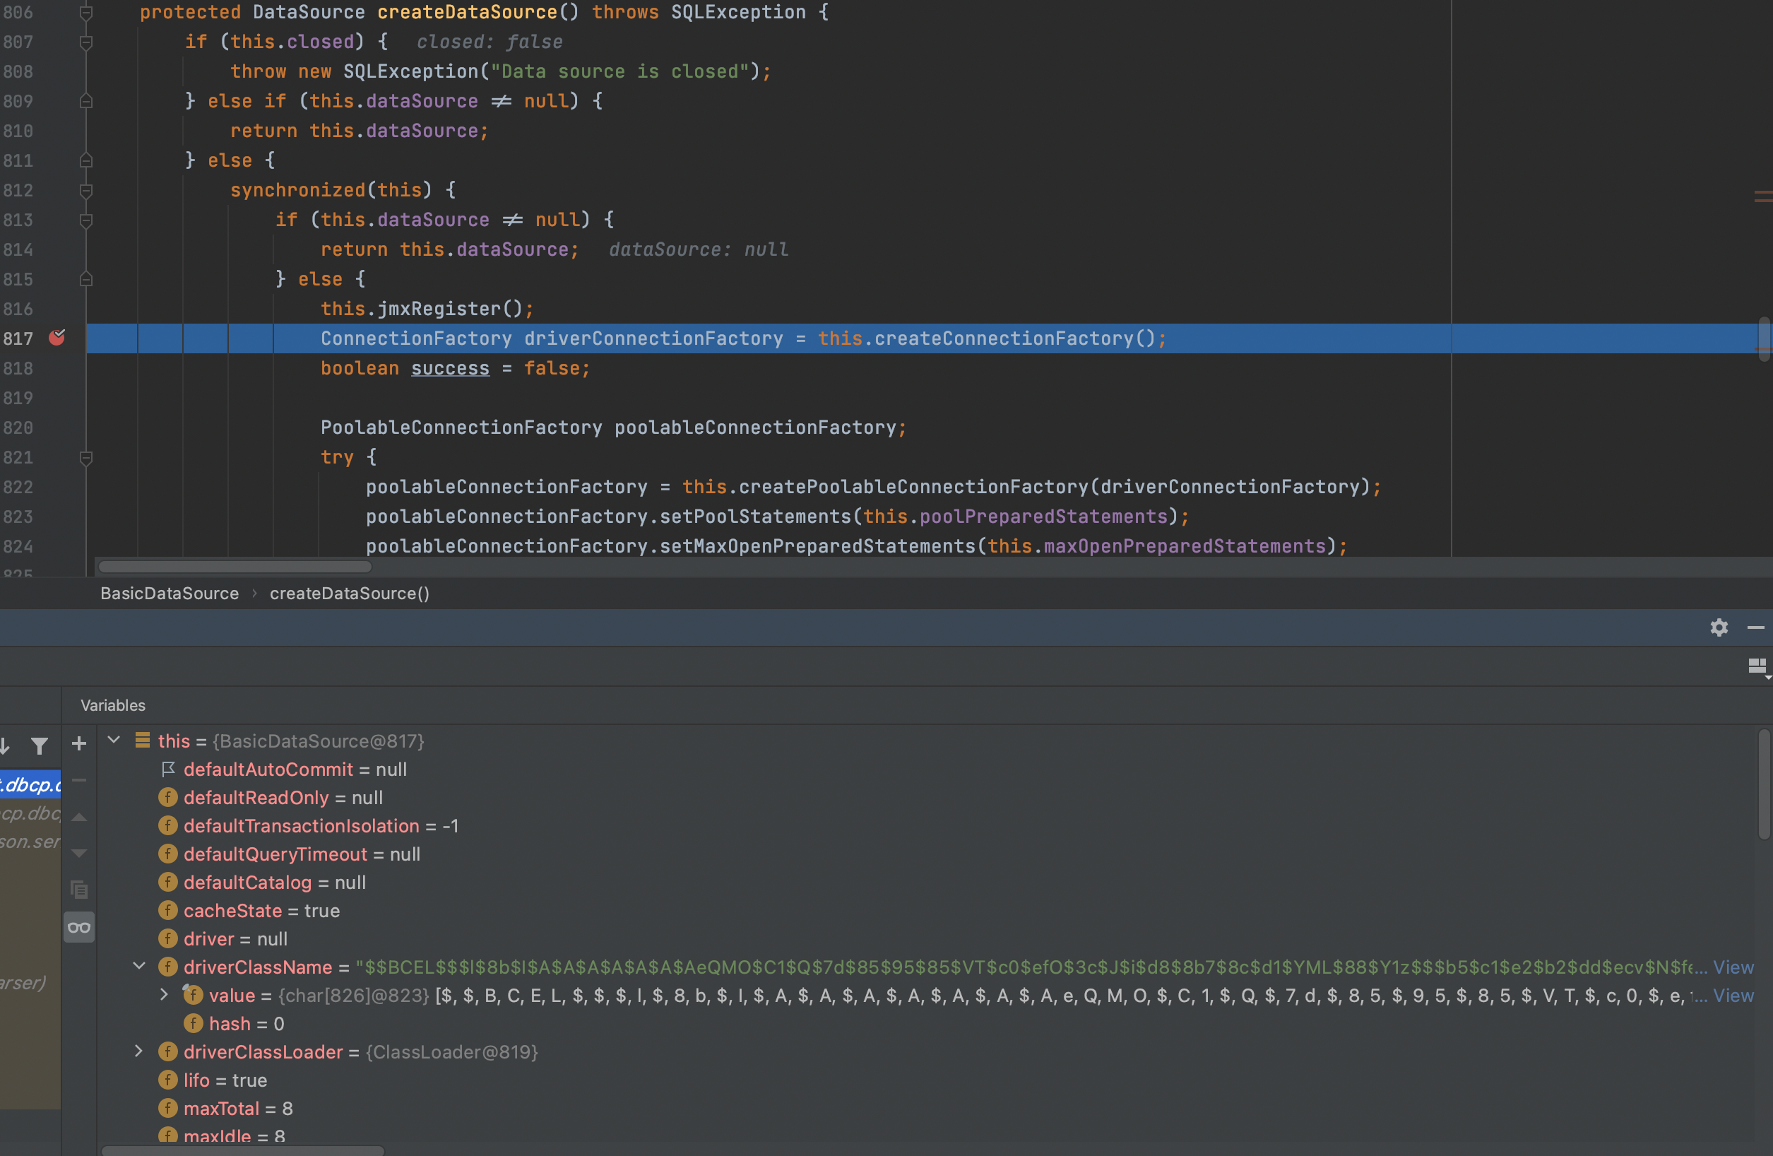Click the duplicate watch copy icon
Image resolution: width=1773 pixels, height=1156 pixels.
pos(79,889)
